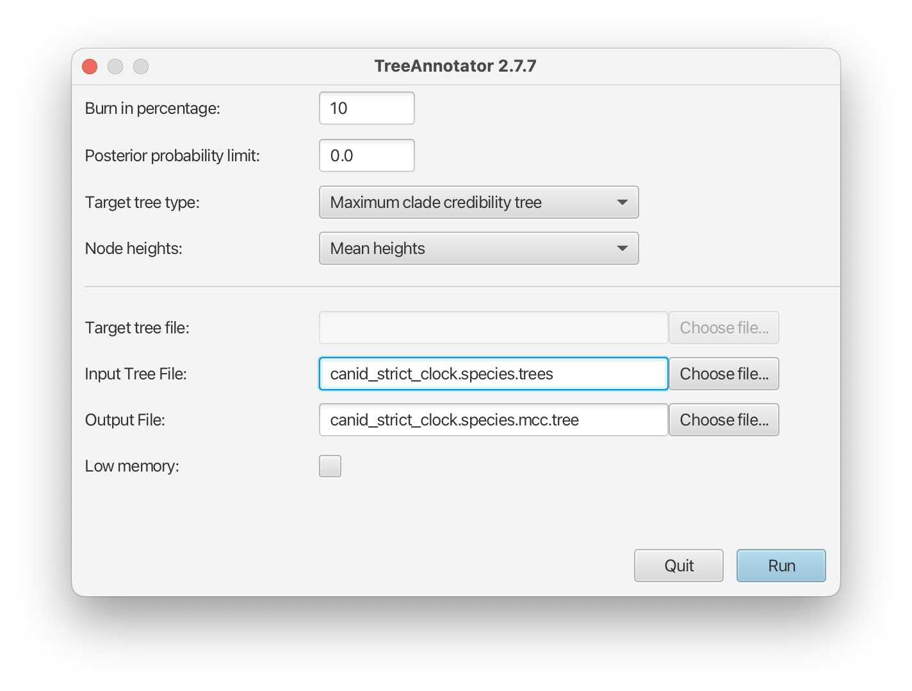Click the TreeAnnotator 2.7.7 title text
912x691 pixels.
tap(455, 67)
